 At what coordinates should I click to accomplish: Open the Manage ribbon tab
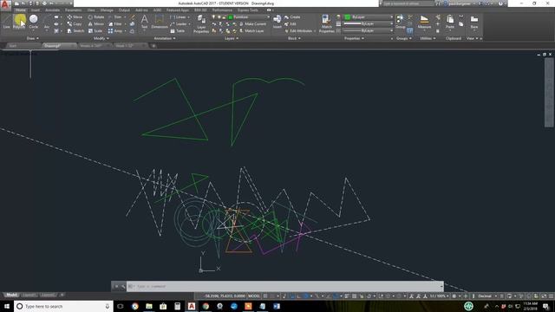107,10
